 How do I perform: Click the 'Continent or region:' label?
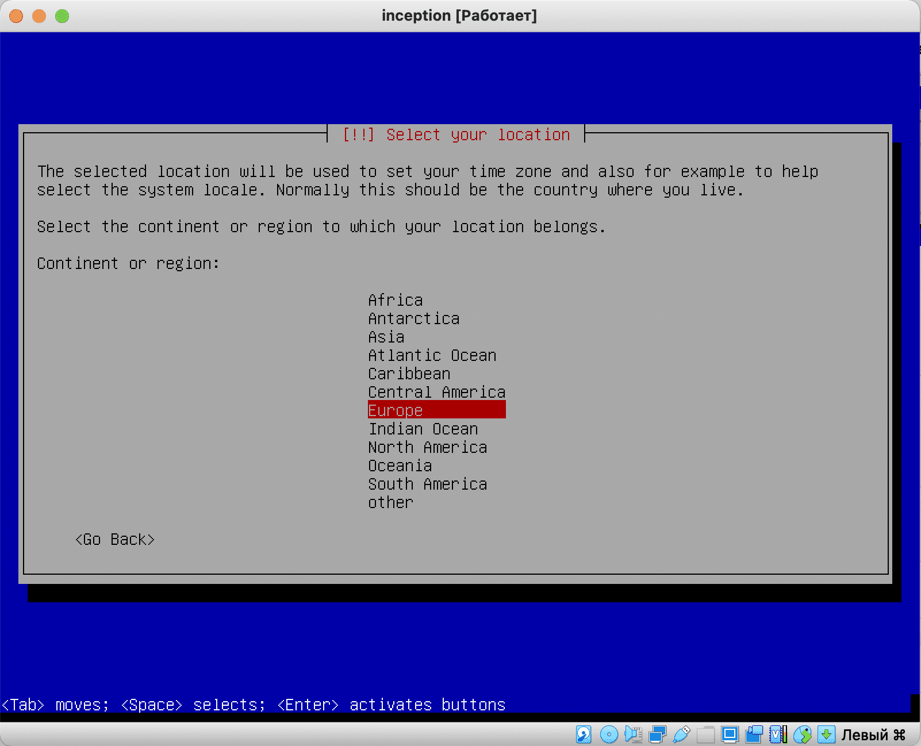[128, 263]
